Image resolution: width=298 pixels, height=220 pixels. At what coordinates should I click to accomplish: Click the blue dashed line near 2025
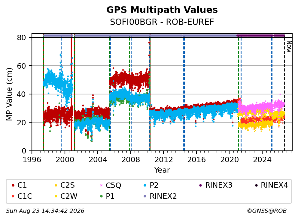tap(272, 94)
